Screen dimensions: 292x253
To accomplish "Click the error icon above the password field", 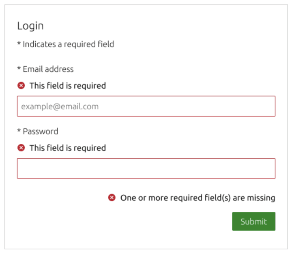I will pyautogui.click(x=21, y=148).
